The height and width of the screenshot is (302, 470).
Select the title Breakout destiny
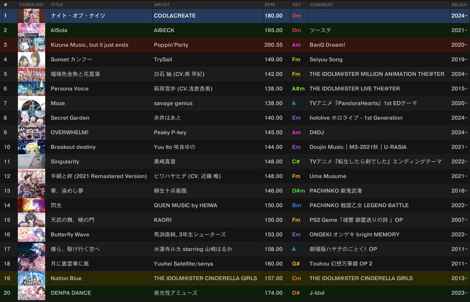point(73,147)
